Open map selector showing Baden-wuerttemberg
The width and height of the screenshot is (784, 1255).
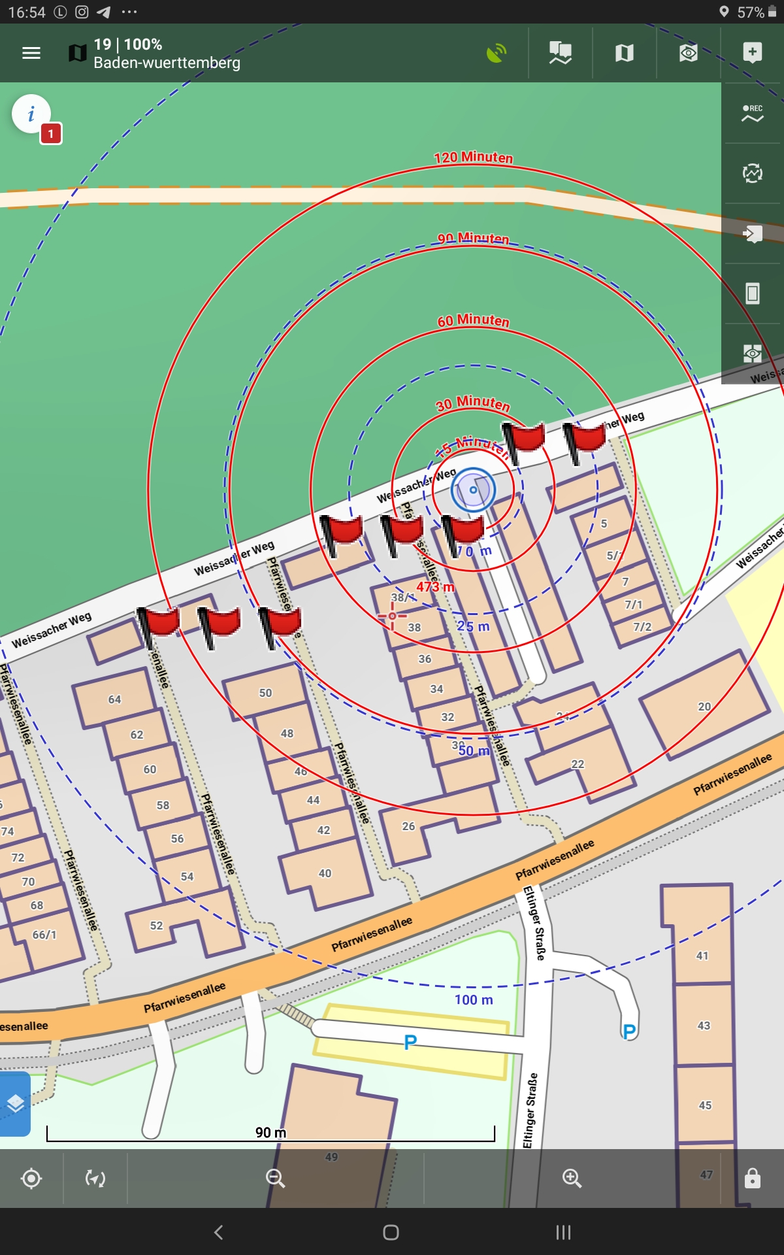[154, 53]
